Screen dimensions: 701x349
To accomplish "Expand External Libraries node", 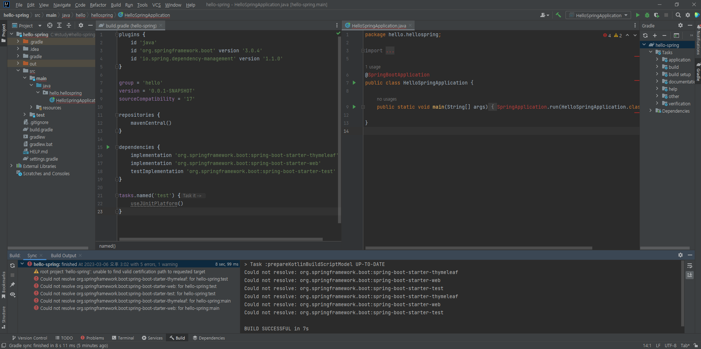I will click(11, 166).
